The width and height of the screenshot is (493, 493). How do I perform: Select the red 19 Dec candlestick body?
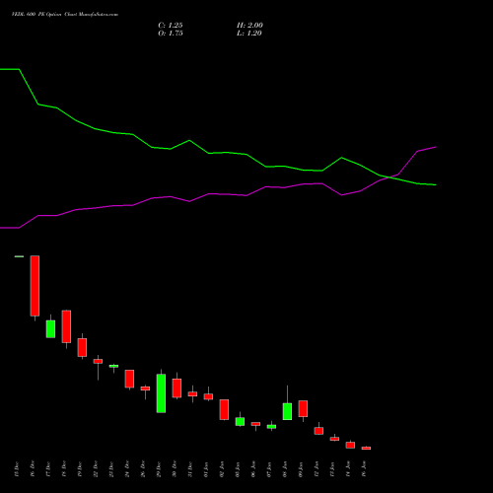(82, 347)
